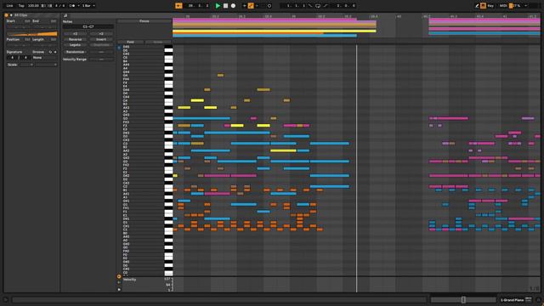Click the note range C1–C7 field

click(x=88, y=26)
